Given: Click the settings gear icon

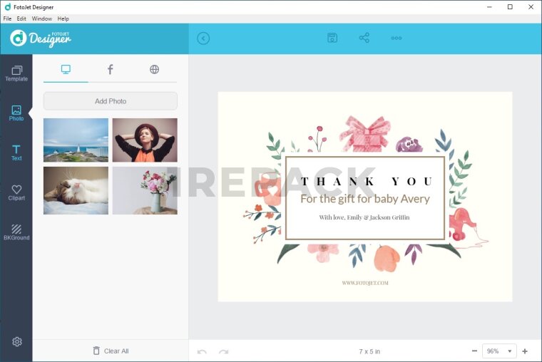Looking at the screenshot, I should point(16,342).
